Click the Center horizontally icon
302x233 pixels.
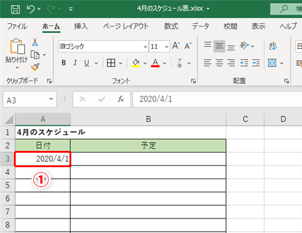tap(219, 63)
